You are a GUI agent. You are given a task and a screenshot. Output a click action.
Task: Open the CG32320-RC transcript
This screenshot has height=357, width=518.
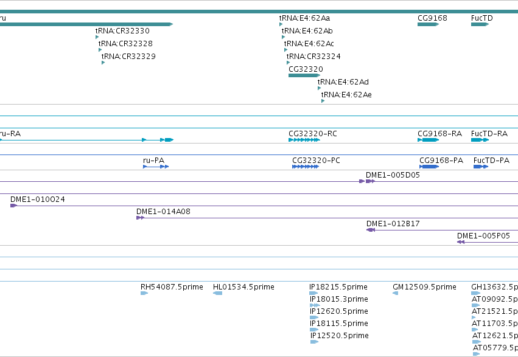[304, 140]
